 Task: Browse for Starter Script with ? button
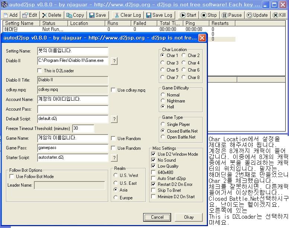114,158
